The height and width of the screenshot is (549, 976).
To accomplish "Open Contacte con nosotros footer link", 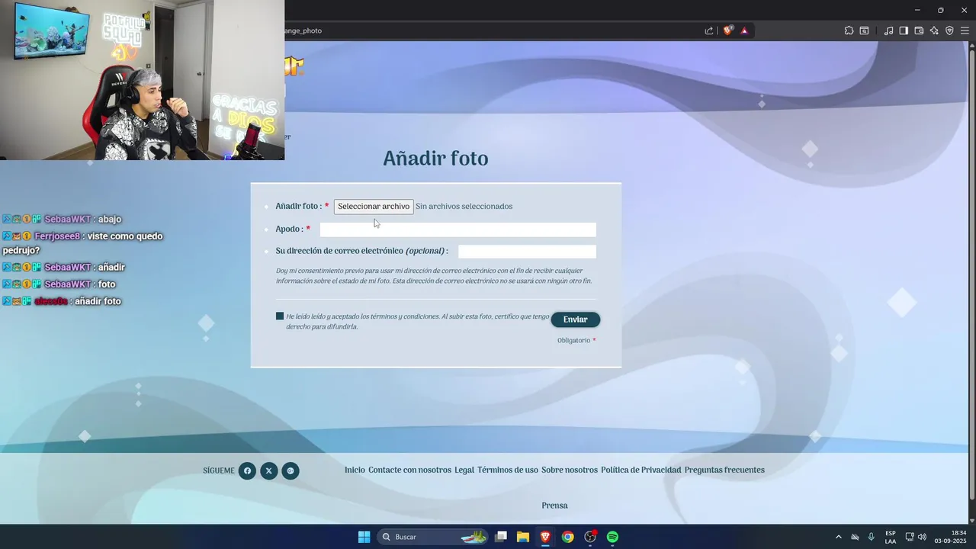I will [x=409, y=470].
